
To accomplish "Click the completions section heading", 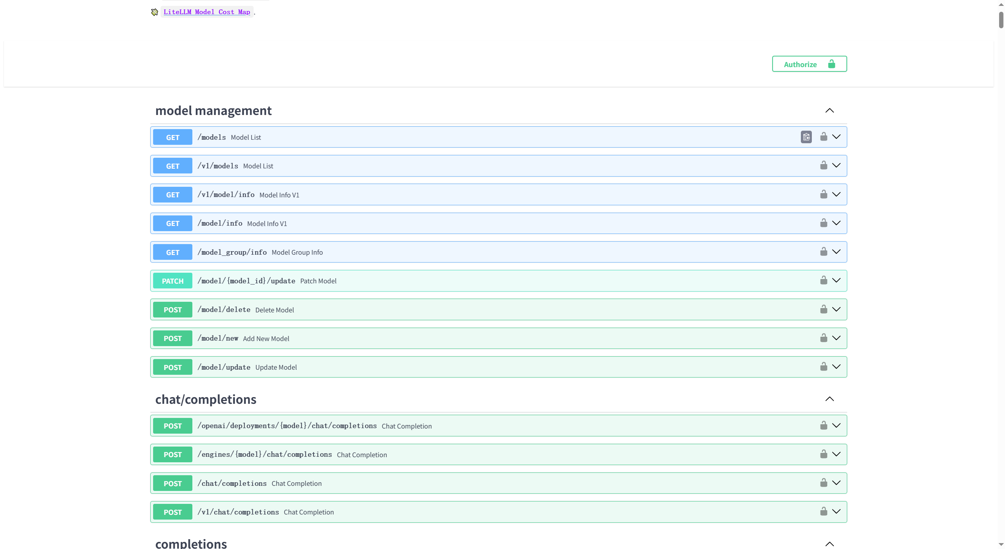I will pyautogui.click(x=191, y=543).
